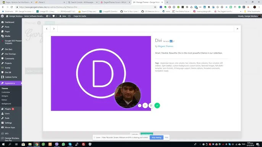Screen dimensions: 262x147
Task: Close the Divi theme details overlay
Action: 237,29
